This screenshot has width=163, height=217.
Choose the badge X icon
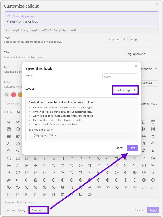tap(54, 187)
